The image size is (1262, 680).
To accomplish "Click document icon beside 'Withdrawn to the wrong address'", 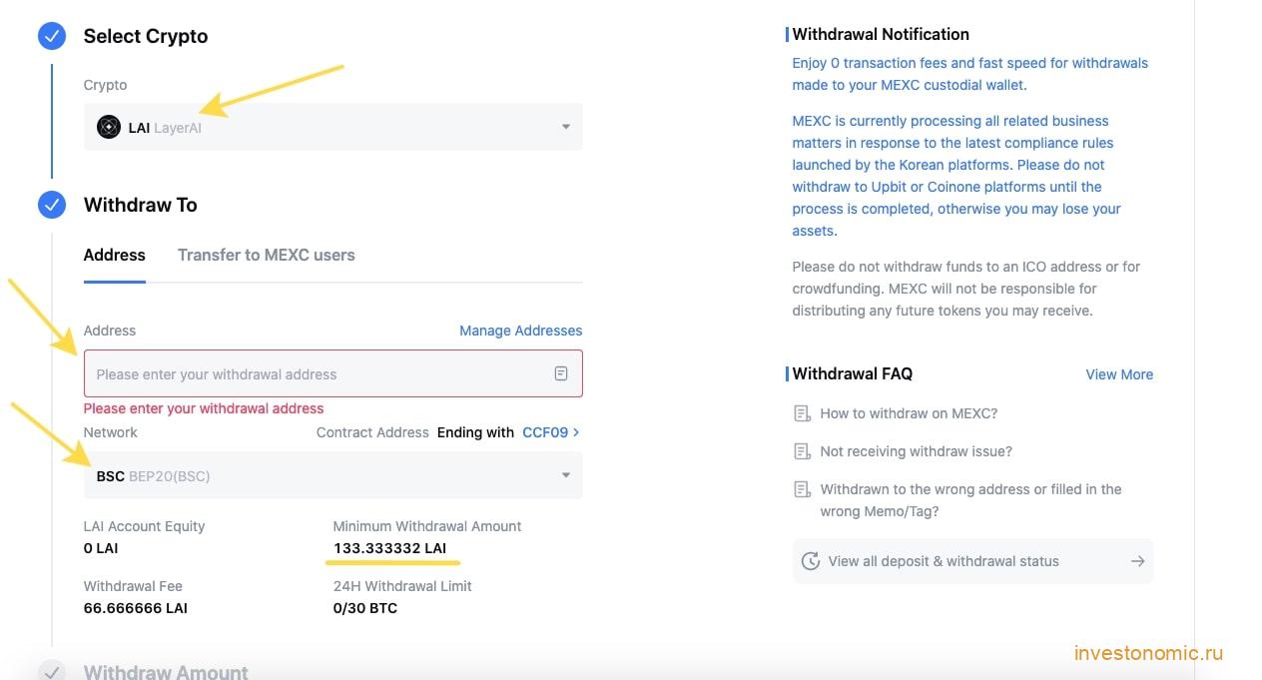I will tap(802, 489).
